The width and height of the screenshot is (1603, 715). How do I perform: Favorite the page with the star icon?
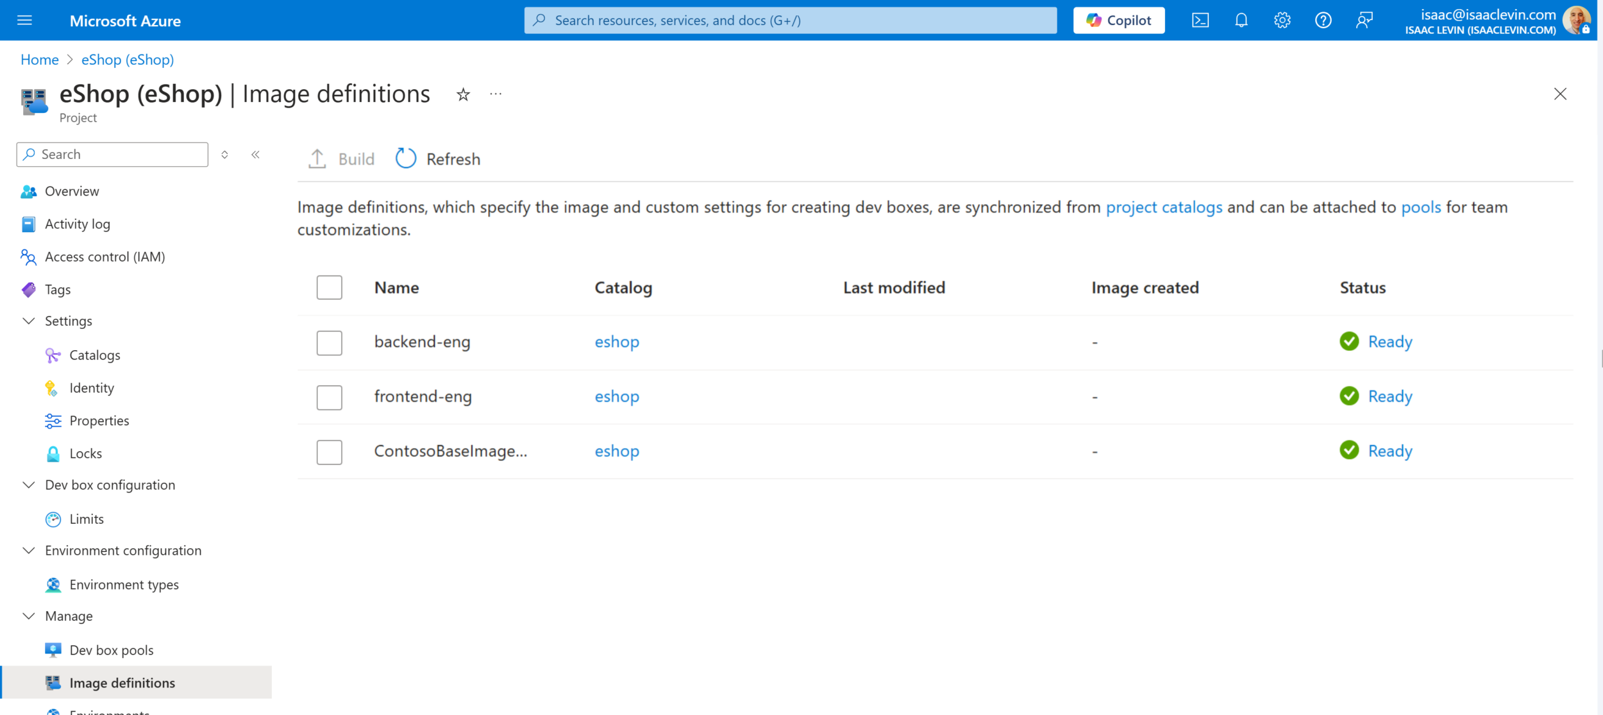tap(462, 94)
